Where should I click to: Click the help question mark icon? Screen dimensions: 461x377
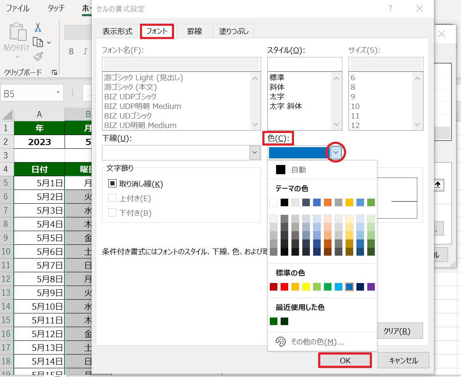[390, 9]
